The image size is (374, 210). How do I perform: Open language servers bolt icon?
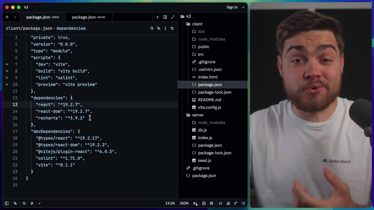(x=32, y=203)
